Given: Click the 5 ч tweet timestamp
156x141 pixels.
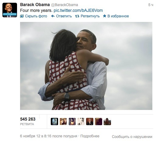Looking at the screenshot, I should click(x=151, y=5).
